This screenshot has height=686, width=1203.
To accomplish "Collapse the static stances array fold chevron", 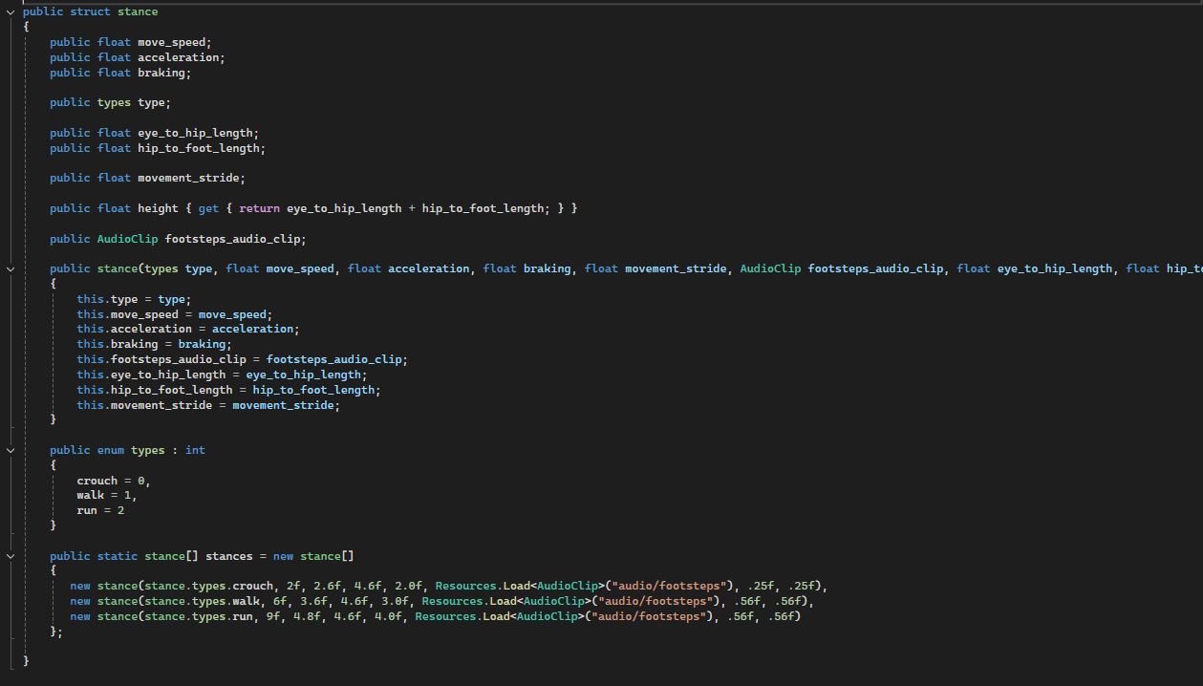I will (x=11, y=556).
